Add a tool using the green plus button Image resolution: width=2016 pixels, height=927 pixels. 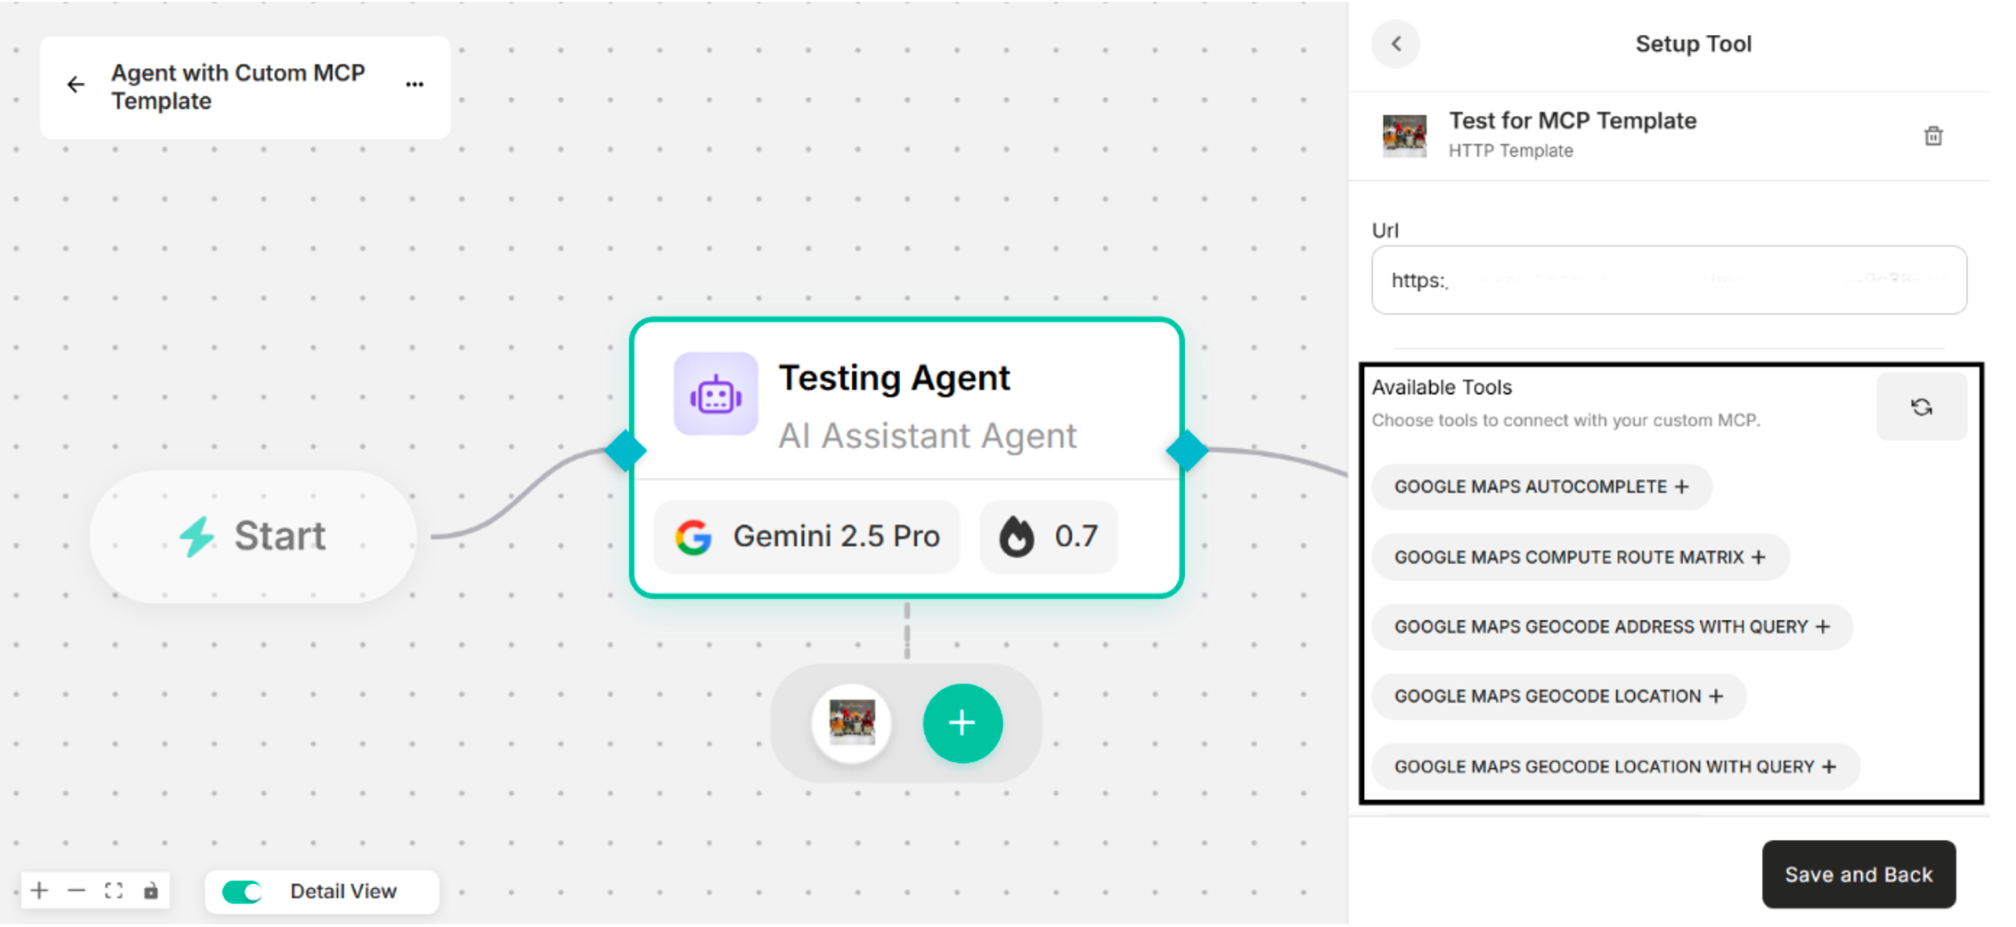(x=963, y=723)
